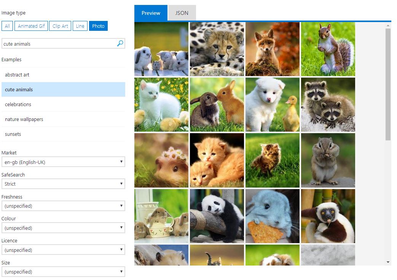
Task: Choose the Clip Art image type
Action: pos(60,26)
